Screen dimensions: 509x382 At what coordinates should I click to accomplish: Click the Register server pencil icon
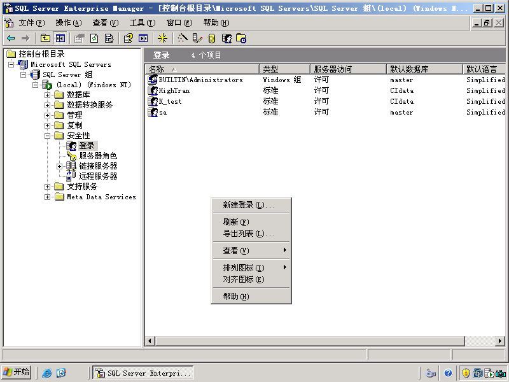pos(197,38)
